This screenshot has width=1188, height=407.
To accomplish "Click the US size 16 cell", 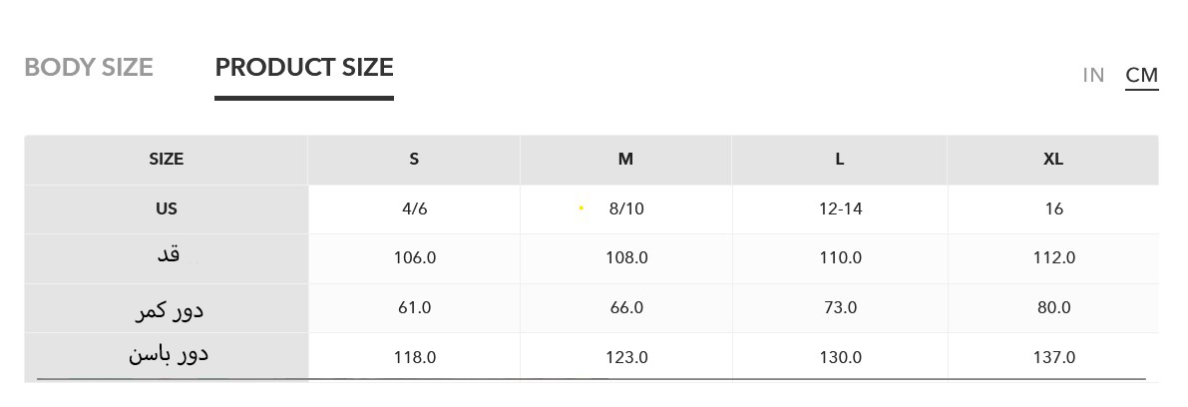I will coord(1053,209).
